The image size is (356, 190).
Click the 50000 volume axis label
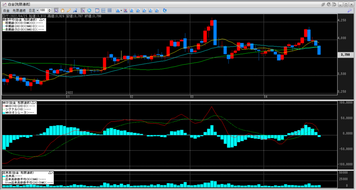343,173
